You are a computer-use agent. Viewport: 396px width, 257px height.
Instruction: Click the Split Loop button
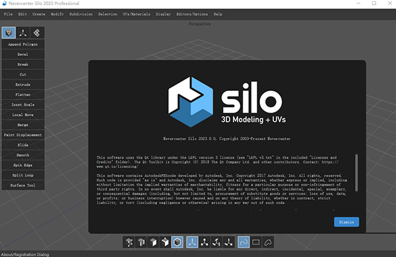pyautogui.click(x=23, y=175)
